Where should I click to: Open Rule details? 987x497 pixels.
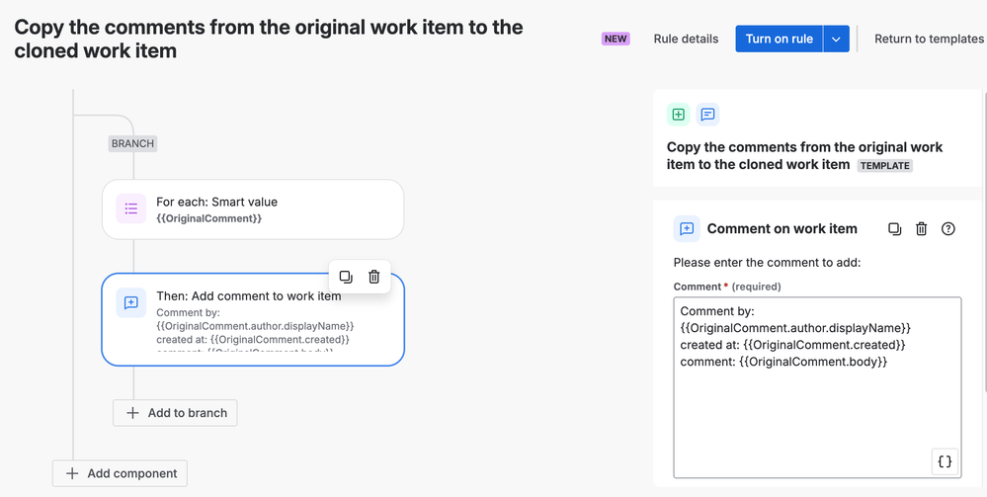686,40
